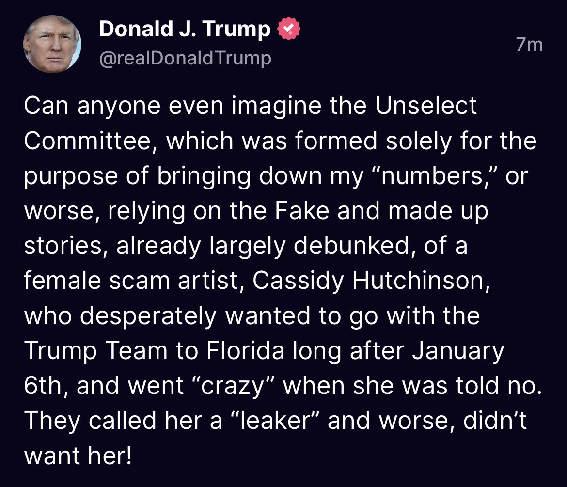The height and width of the screenshot is (487, 567).
Task: Click the word "debunked," in the post
Action: 354,246
